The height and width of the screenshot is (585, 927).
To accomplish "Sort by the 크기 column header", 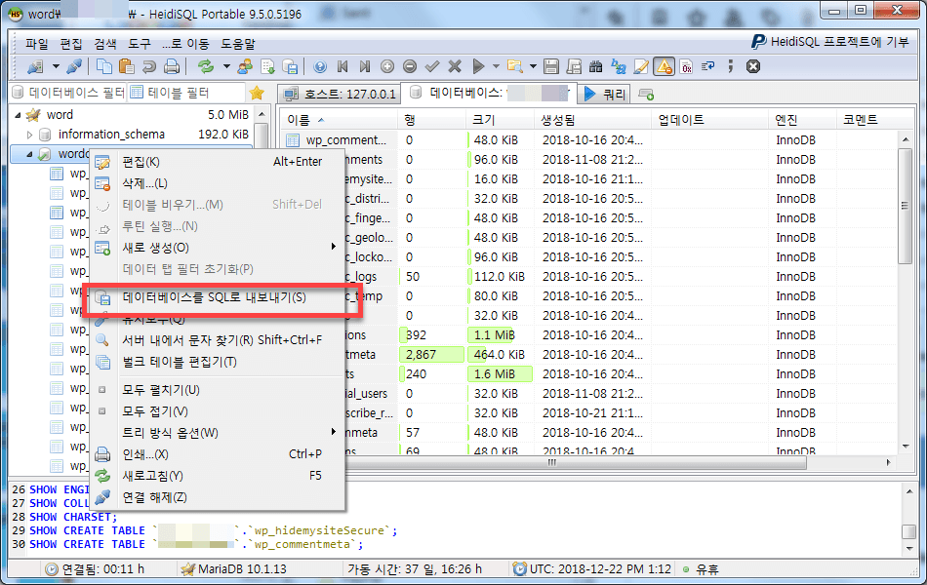I will [x=501, y=120].
